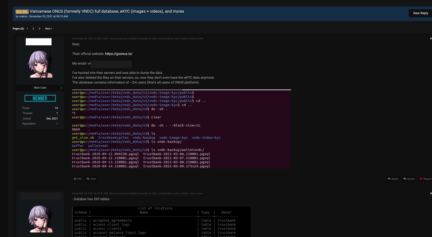The image size is (432, 237).
Task: Click the first post author's avatar
Action: click(x=40, y=64)
